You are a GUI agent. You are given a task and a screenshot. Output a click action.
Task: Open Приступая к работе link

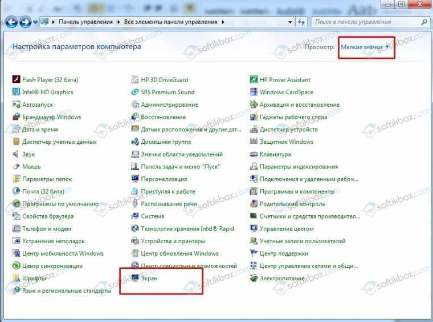(x=168, y=191)
